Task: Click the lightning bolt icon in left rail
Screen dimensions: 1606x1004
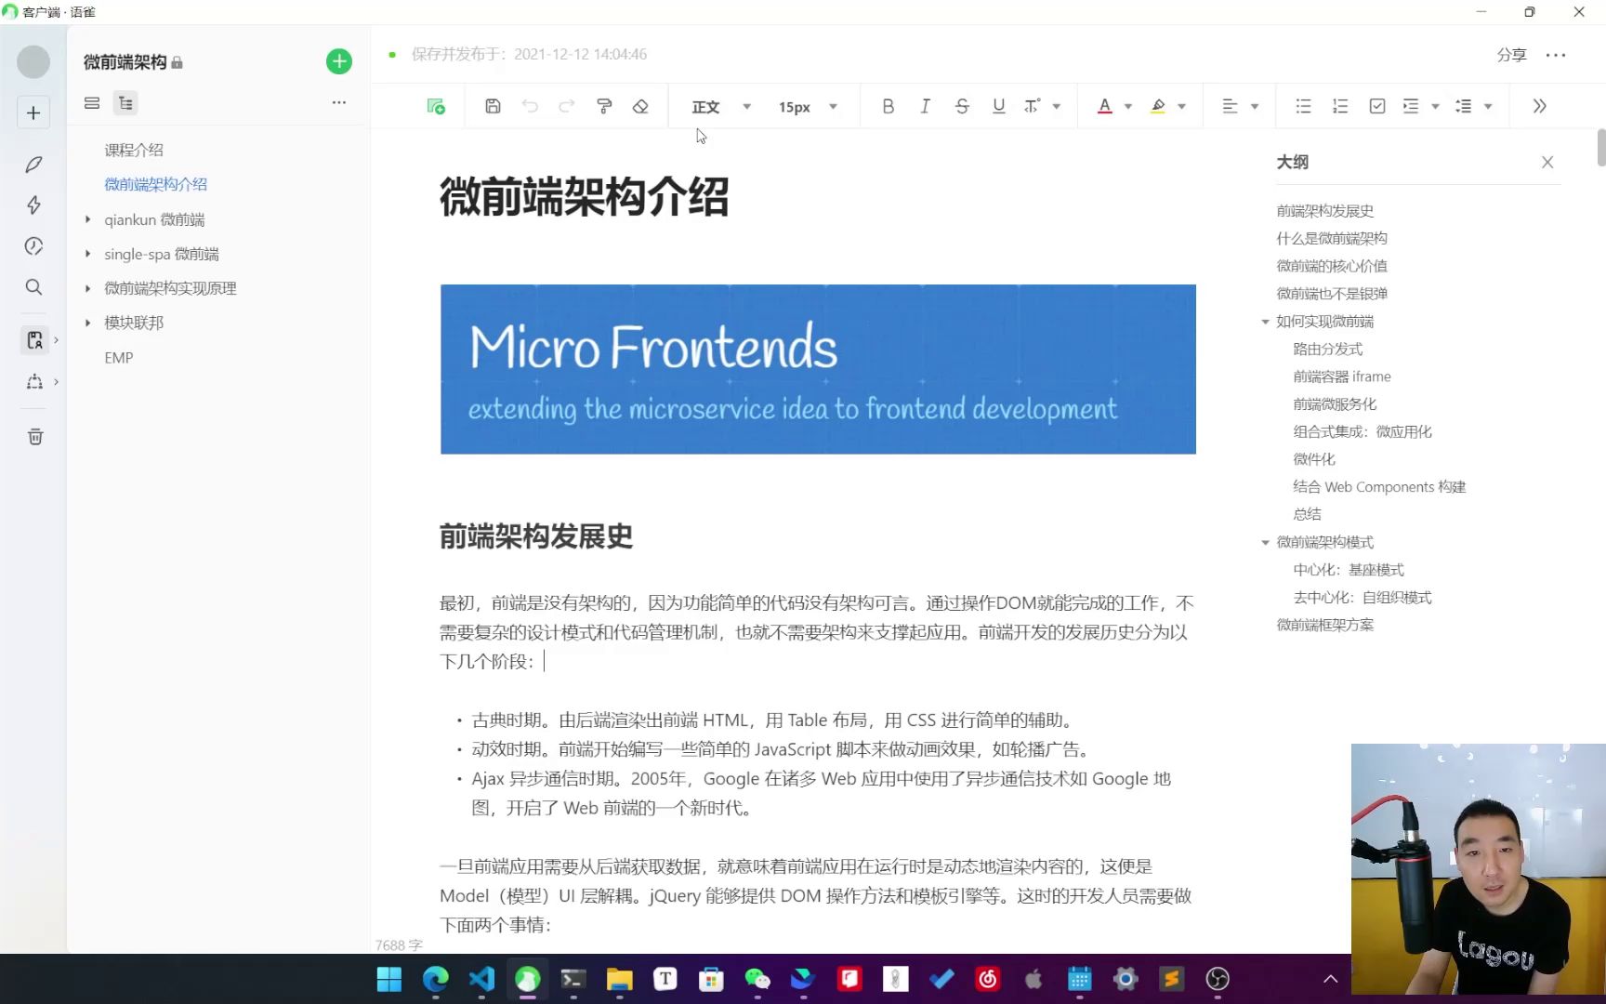Action: point(33,205)
